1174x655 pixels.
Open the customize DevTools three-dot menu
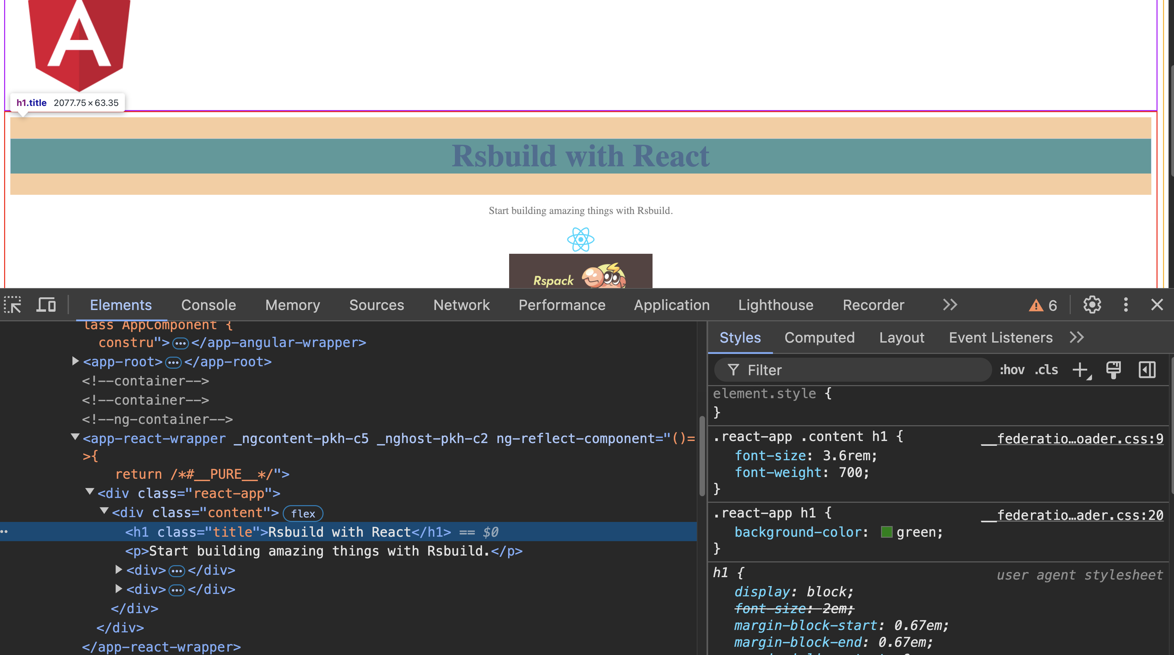[1125, 305]
